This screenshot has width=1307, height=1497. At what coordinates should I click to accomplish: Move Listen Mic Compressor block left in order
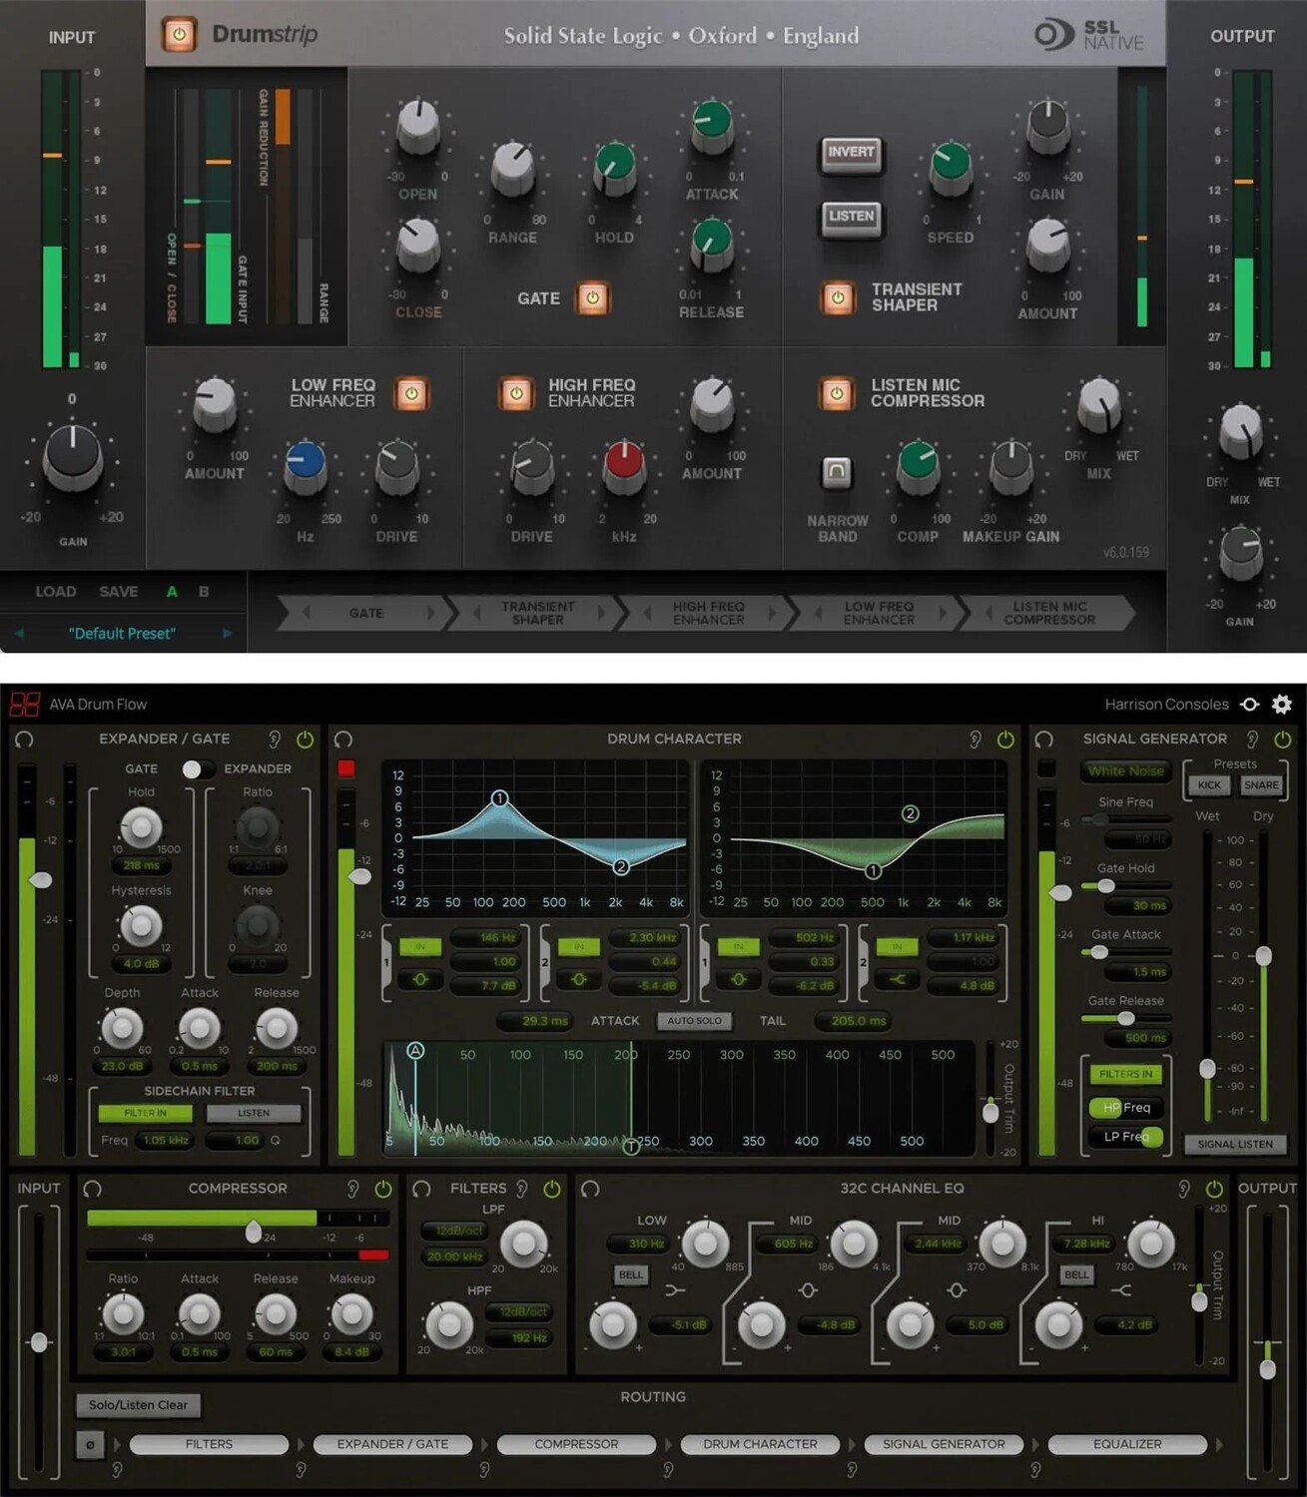coord(988,613)
